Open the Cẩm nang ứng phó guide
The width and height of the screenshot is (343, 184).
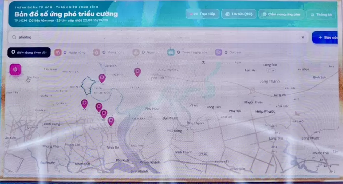click(x=281, y=14)
